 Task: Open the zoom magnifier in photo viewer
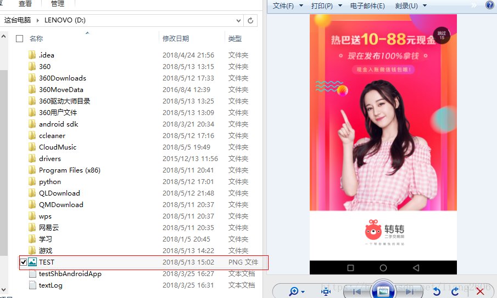[x=293, y=291]
